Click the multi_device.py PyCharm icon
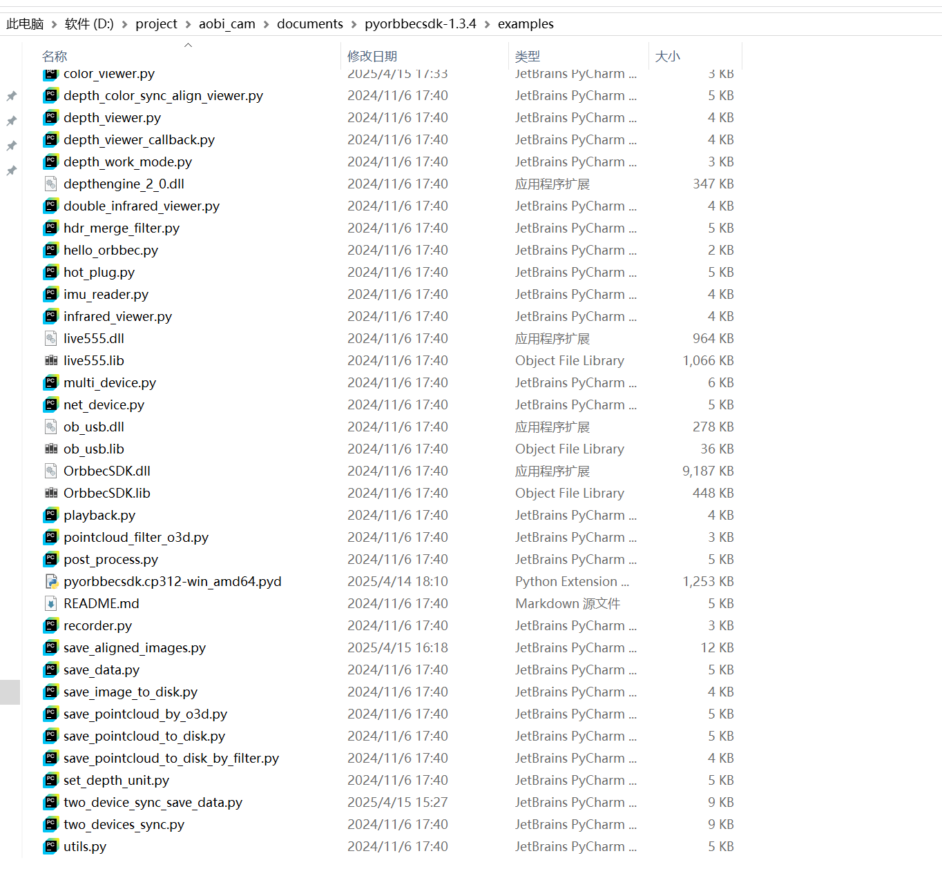This screenshot has width=942, height=869. pos(51,382)
